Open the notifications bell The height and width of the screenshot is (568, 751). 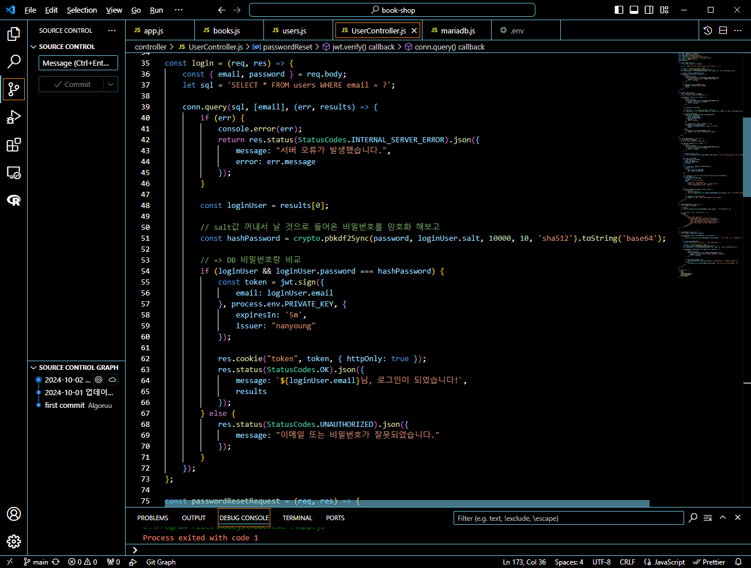738,562
